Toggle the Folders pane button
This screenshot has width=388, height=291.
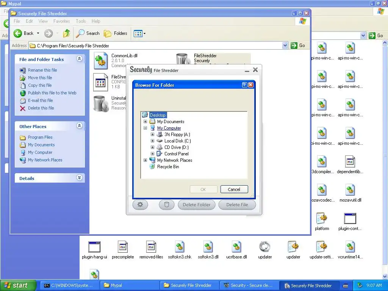(116, 33)
